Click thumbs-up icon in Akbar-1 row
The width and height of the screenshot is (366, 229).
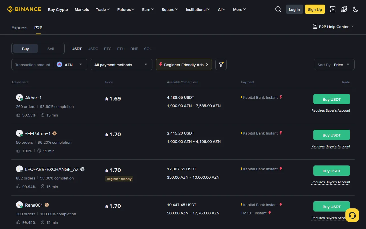coord(18,115)
